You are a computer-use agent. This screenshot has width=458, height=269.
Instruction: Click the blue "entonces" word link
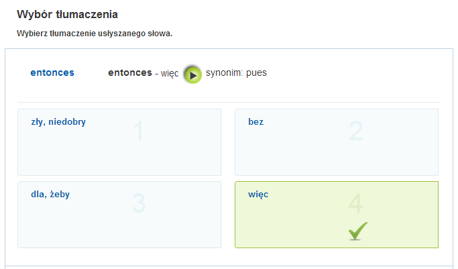click(x=52, y=72)
